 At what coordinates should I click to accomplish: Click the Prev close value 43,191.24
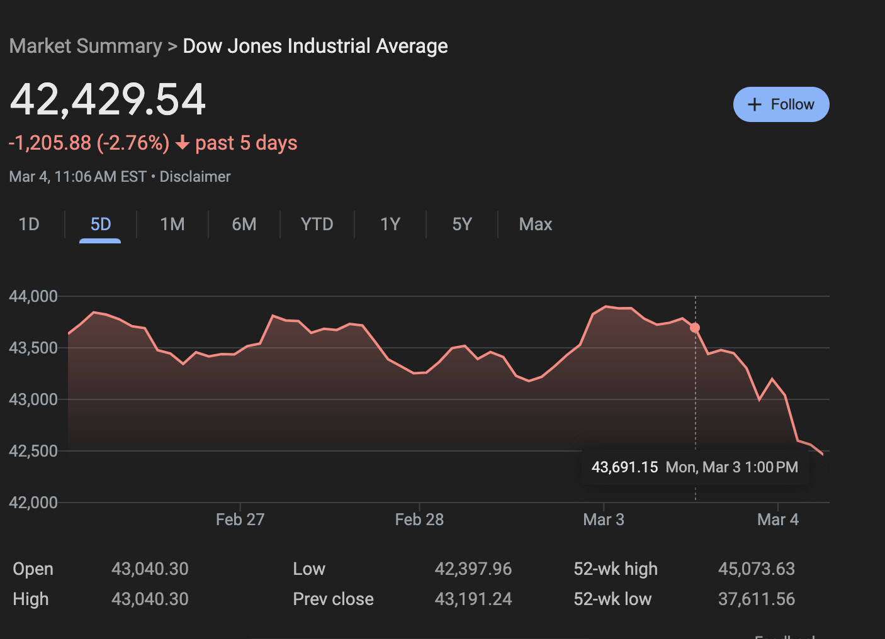click(x=473, y=599)
